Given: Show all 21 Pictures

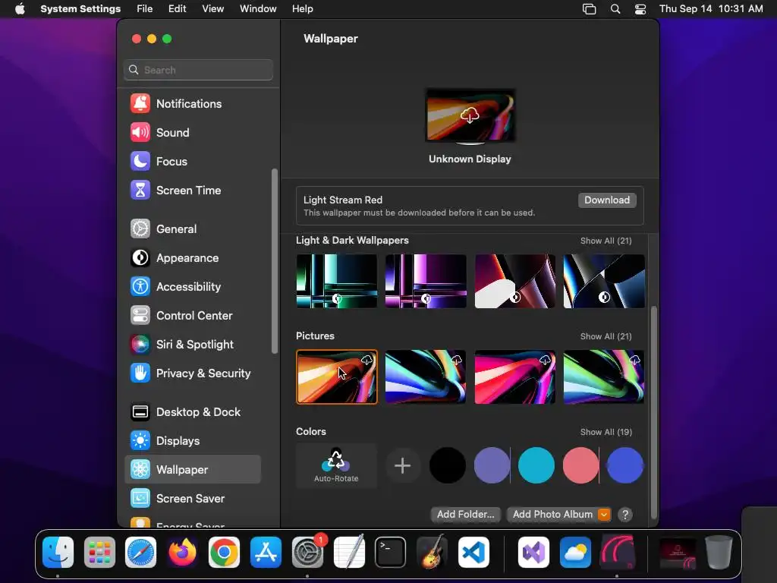Looking at the screenshot, I should pos(606,336).
